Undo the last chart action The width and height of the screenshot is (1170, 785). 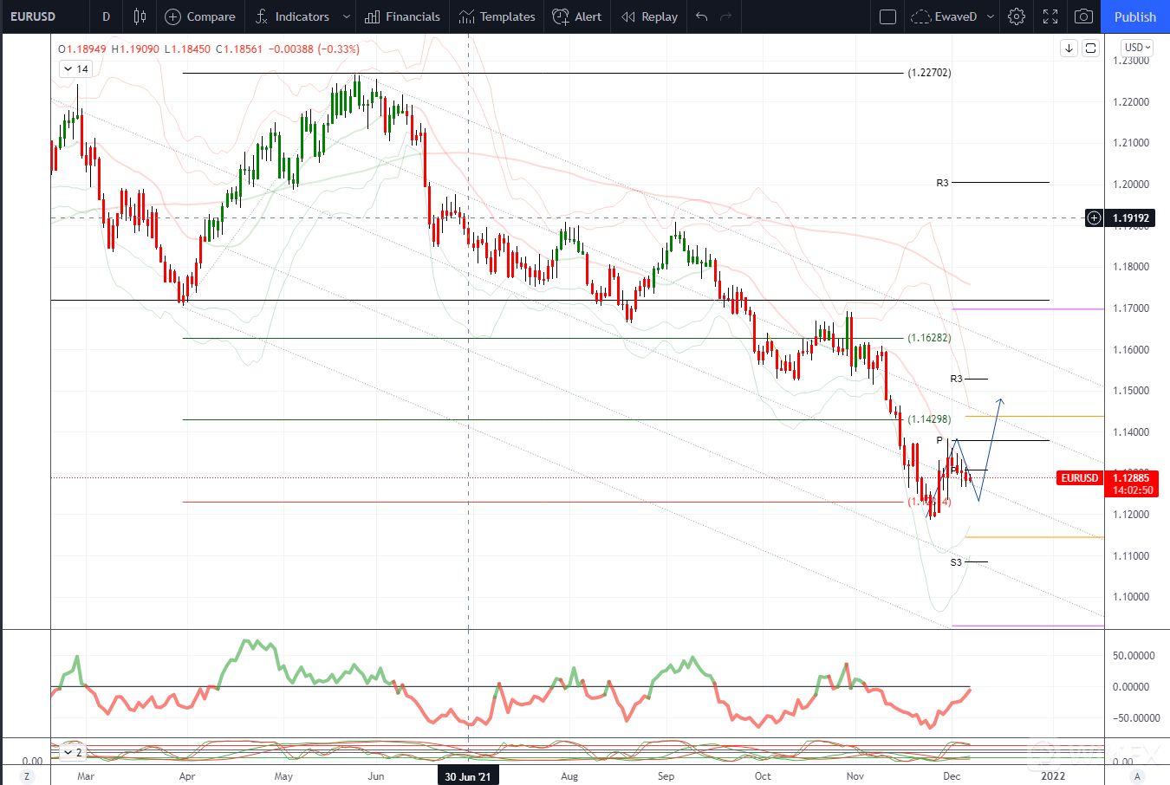(701, 16)
